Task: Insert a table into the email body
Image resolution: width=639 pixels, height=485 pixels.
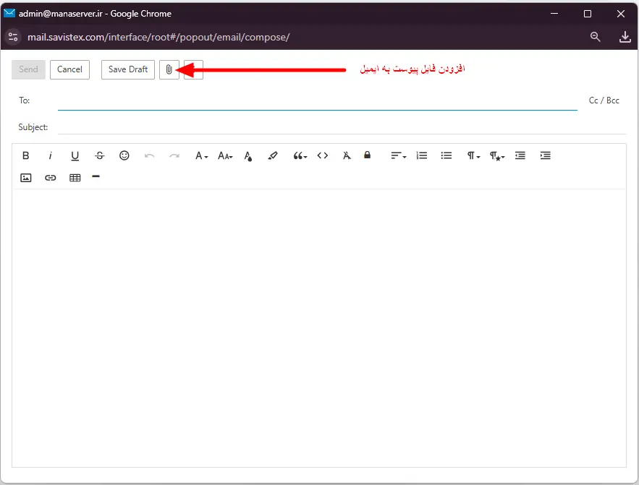Action: point(75,177)
